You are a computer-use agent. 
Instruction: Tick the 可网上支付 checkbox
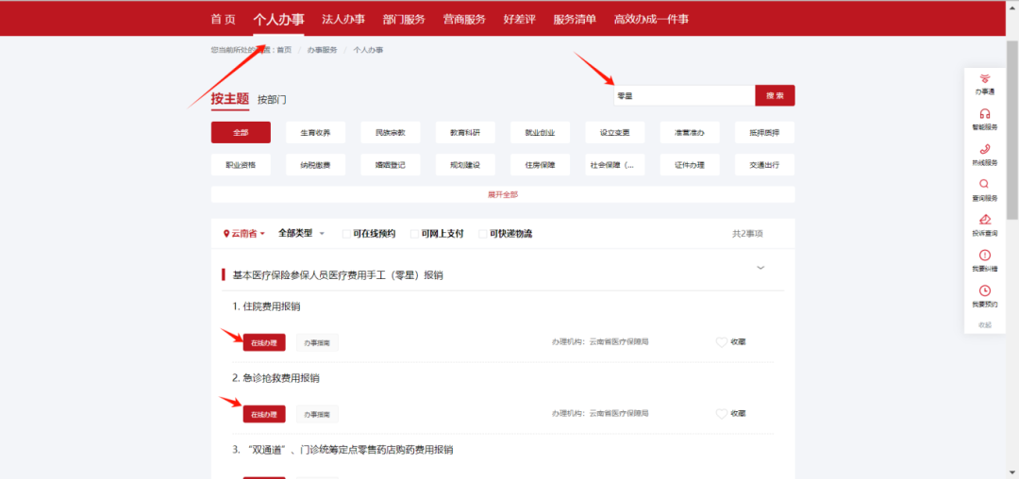click(414, 234)
